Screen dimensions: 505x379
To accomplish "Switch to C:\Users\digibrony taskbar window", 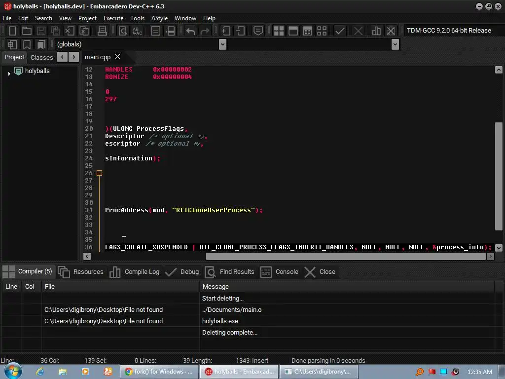I will [x=319, y=372].
